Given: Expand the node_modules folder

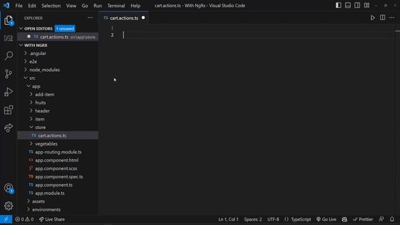Looking at the screenshot, I should click(x=44, y=69).
